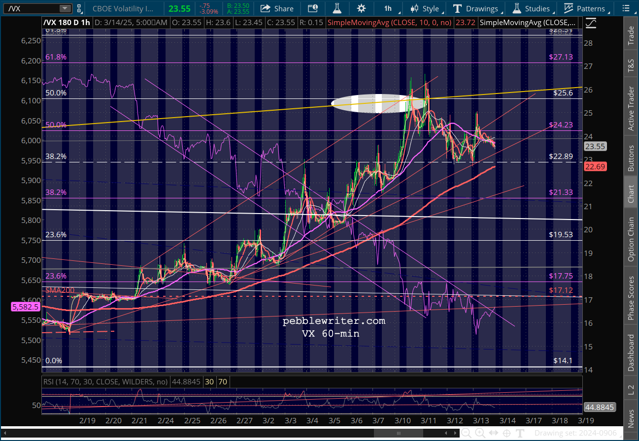Viewport: 639px width, 441px height.
Task: Open the list menu icon at top right
Action: point(625,8)
